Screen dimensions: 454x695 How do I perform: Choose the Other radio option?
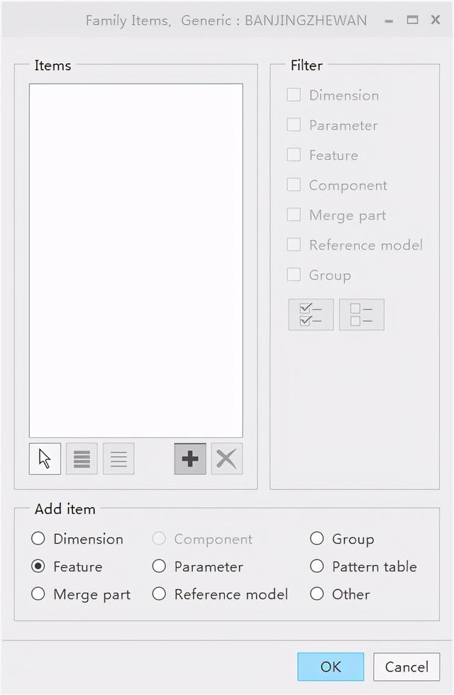(x=317, y=594)
